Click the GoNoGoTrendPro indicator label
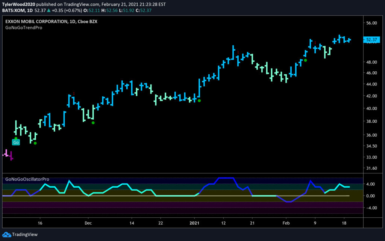Image resolution: width=385 pixels, height=241 pixels. pyautogui.click(x=24, y=28)
